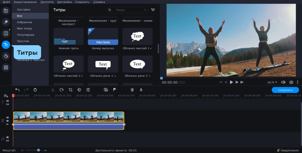Select the Облачко мыслей 1 thumbnail

(138, 36)
